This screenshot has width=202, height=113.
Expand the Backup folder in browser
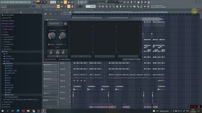coord(6,35)
